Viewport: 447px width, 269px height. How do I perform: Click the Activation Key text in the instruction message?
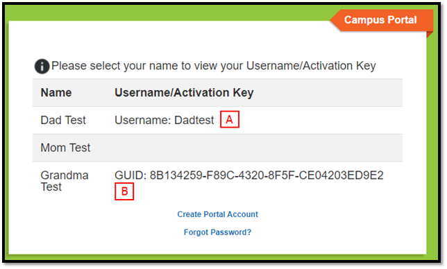coord(339,66)
